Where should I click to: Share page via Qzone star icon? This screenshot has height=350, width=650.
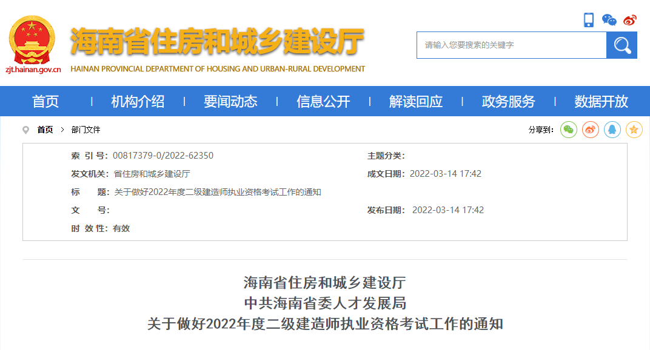pyautogui.click(x=634, y=130)
